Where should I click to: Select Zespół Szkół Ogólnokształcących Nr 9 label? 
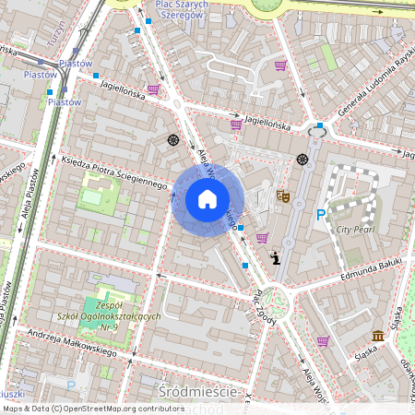click(x=109, y=316)
